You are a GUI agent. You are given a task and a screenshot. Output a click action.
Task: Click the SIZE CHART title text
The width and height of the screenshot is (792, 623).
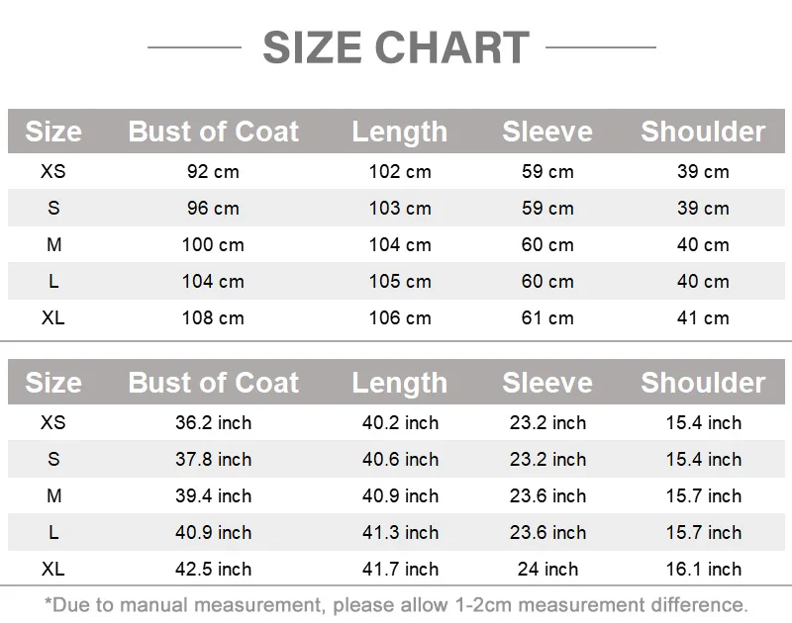(396, 47)
